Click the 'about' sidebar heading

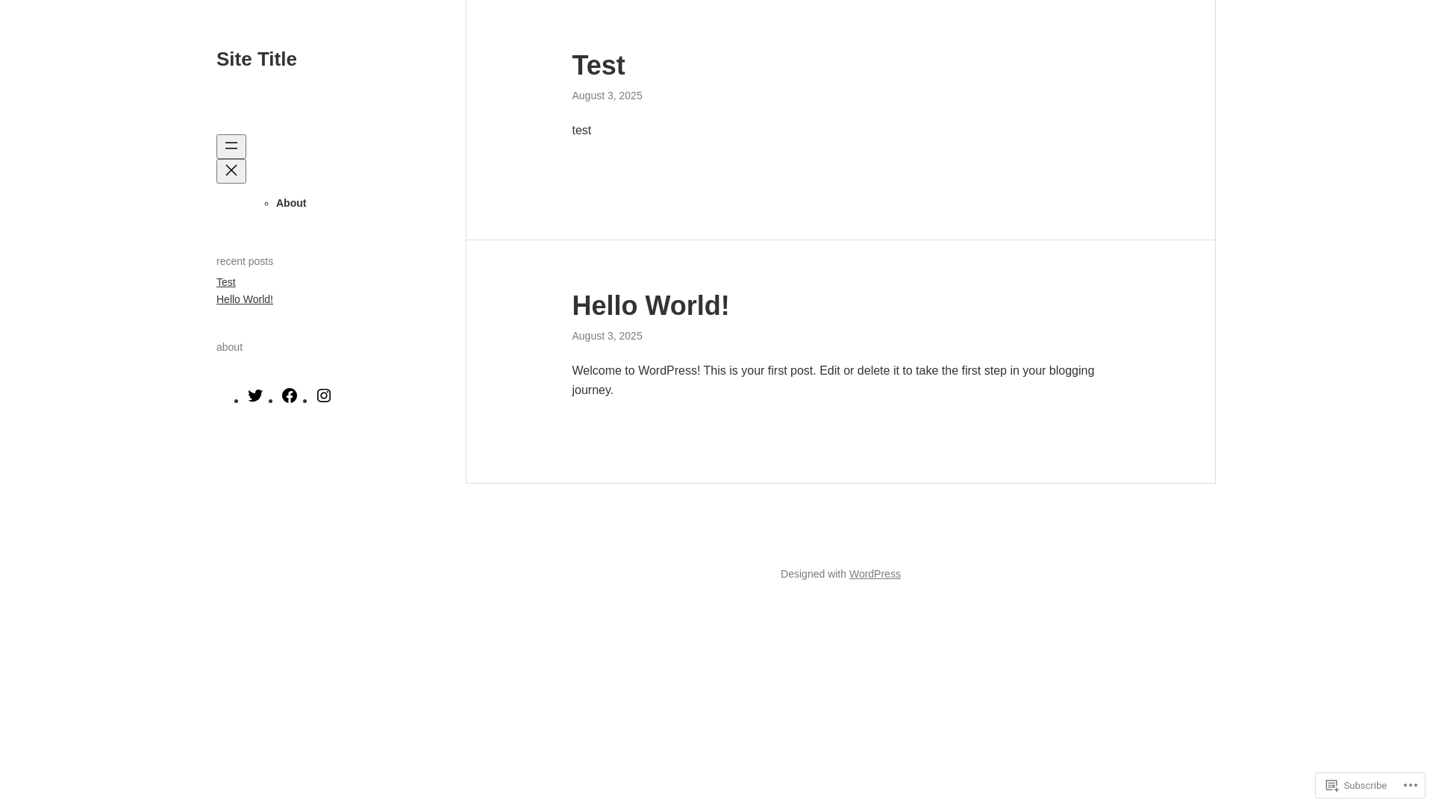[230, 347]
